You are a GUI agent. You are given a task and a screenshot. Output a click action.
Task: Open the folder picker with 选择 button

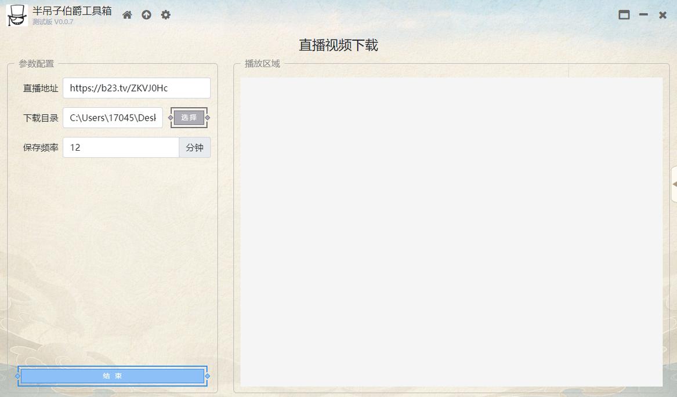pyautogui.click(x=188, y=118)
